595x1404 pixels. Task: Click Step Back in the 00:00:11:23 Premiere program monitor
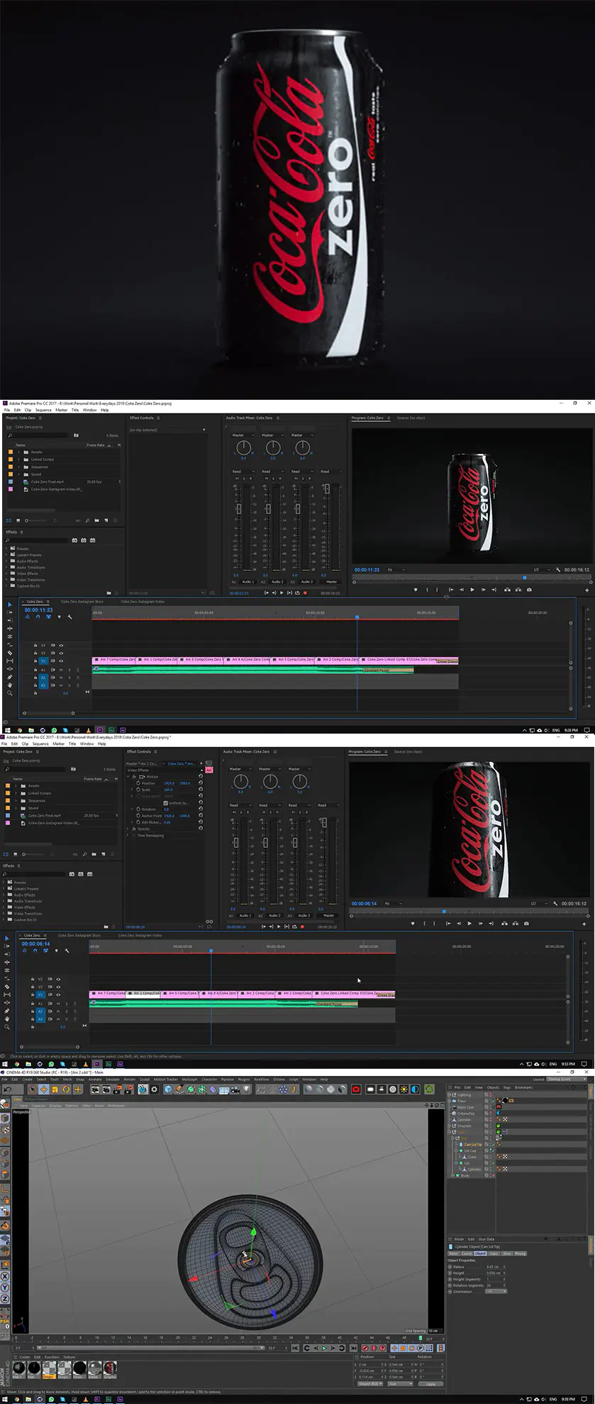pyautogui.click(x=462, y=589)
